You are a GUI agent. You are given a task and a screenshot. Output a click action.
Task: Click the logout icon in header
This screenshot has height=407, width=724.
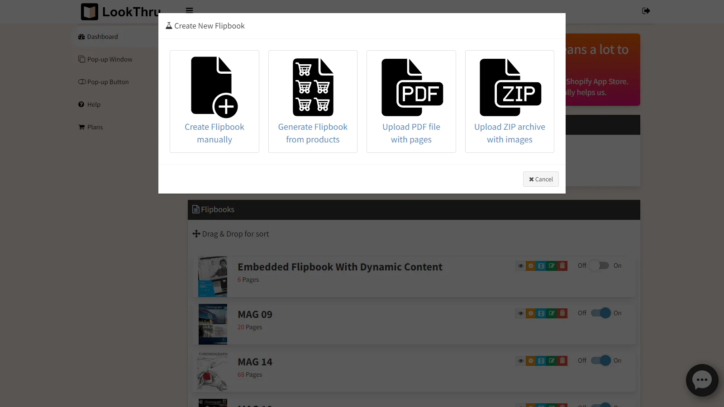click(x=646, y=11)
